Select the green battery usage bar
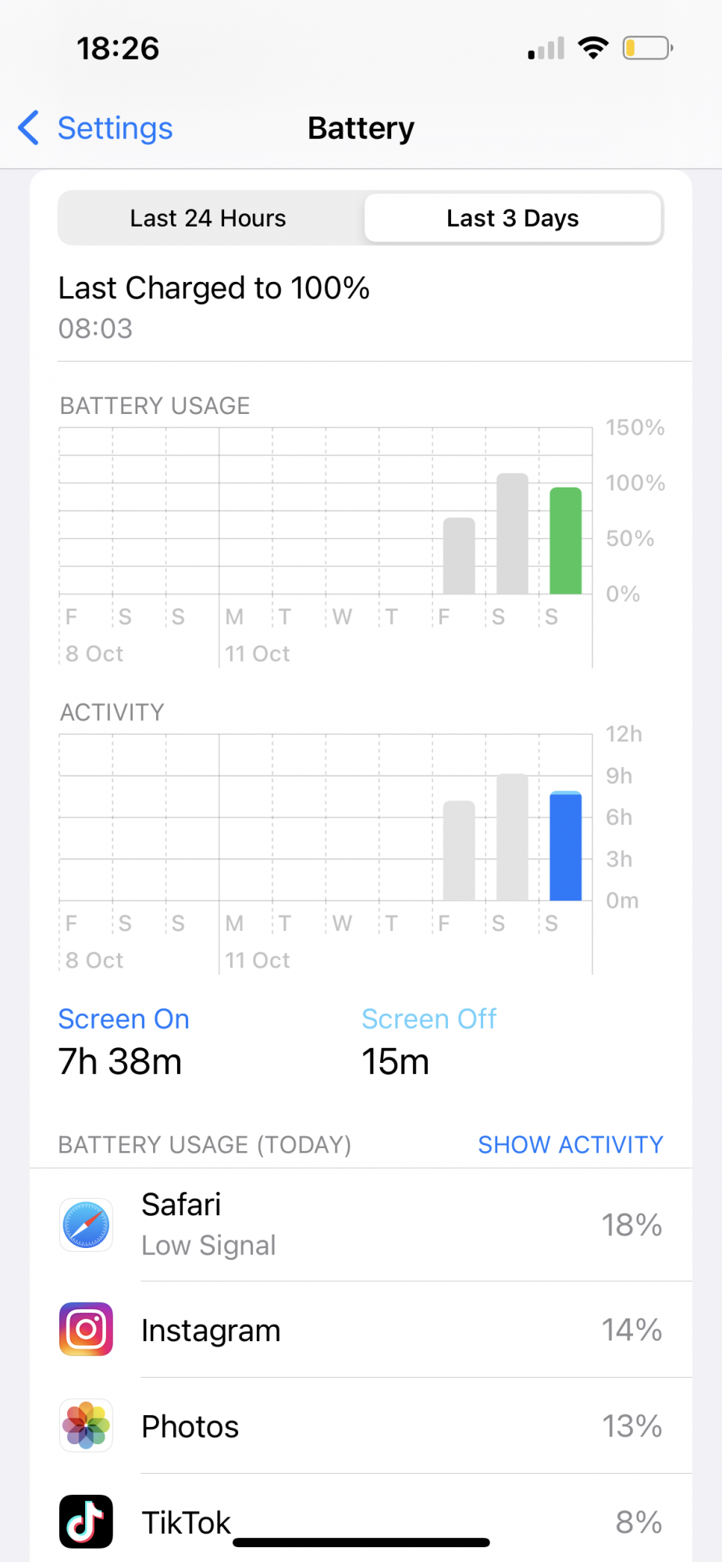This screenshot has height=1562, width=722. point(566,540)
